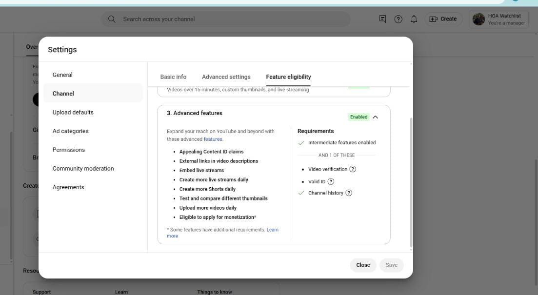This screenshot has height=295, width=538.
Task: Open Ad categories settings
Action: click(71, 131)
